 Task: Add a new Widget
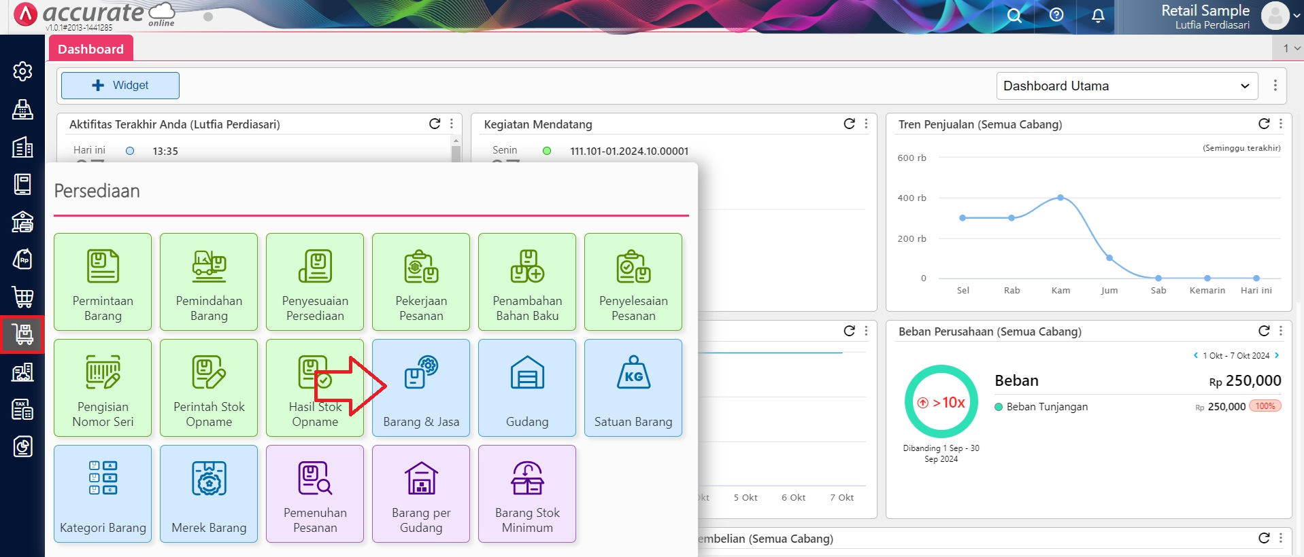coord(120,86)
